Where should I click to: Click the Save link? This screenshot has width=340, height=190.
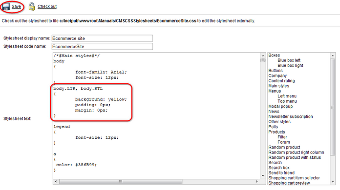click(x=16, y=6)
